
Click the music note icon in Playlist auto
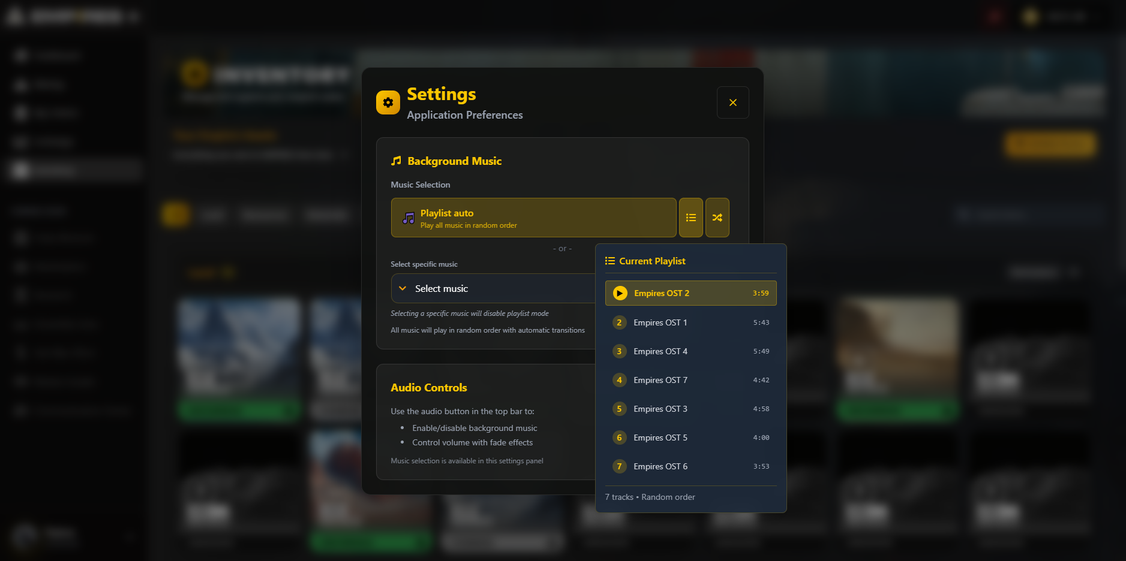click(x=409, y=218)
